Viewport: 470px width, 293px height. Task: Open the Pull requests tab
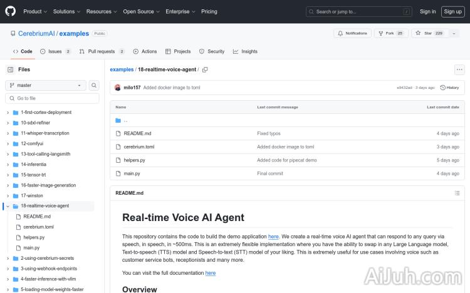pos(102,51)
